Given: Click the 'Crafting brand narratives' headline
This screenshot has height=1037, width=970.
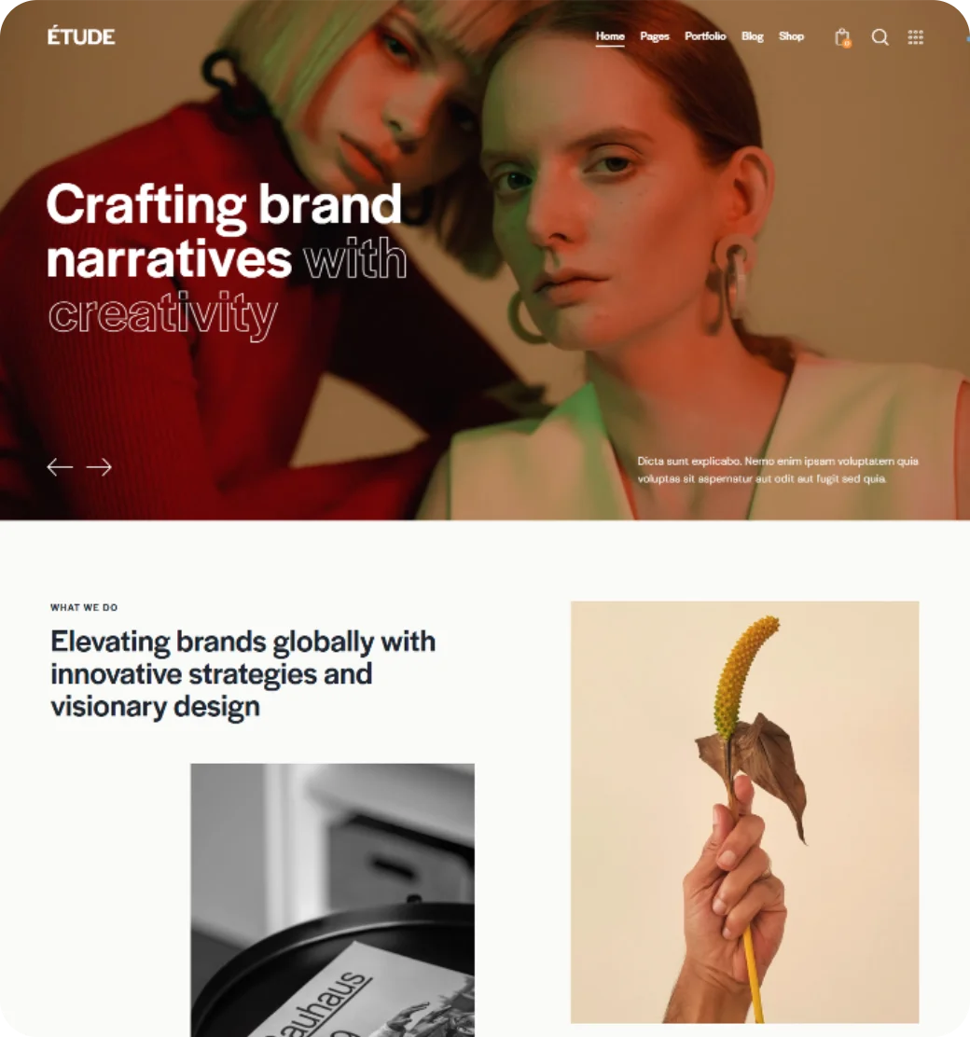Looking at the screenshot, I should click(x=224, y=231).
